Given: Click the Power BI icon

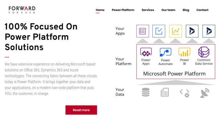Looking at the screenshot, I should point(184,52).
